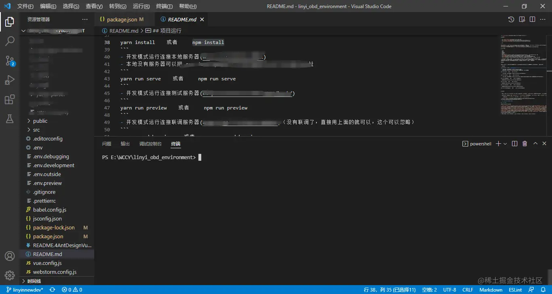Split the terminal panel
Viewport: 552px width, 294px height.
[x=514, y=144]
